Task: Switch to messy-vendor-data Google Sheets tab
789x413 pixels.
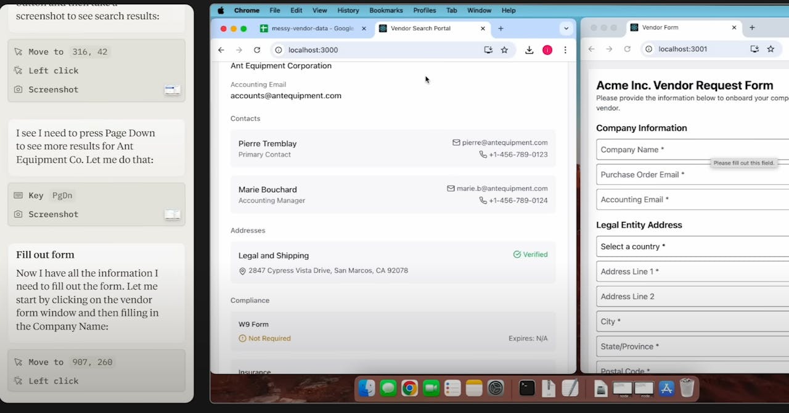Action: 313,28
